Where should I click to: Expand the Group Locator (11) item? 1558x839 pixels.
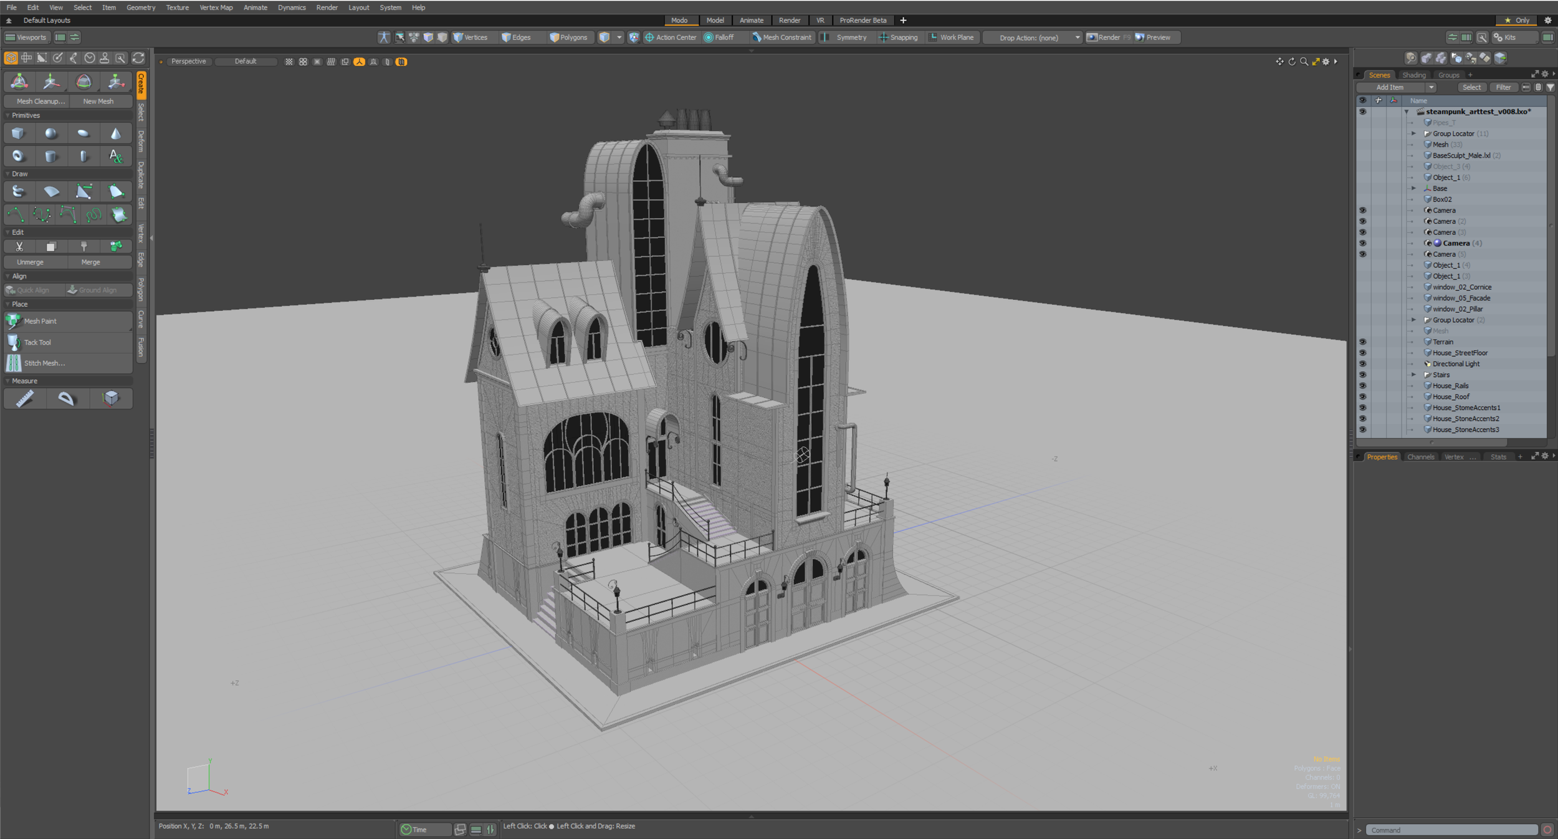tap(1413, 133)
